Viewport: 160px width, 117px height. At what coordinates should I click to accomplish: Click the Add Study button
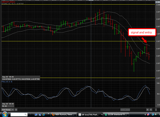coord(6,110)
